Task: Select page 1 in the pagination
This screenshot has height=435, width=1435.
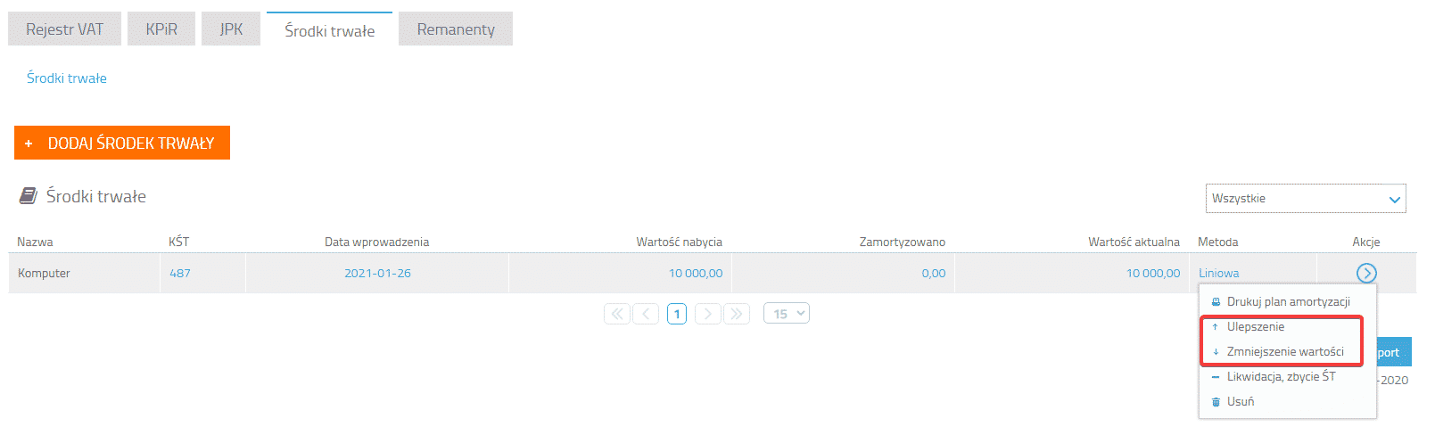Action: click(x=677, y=314)
